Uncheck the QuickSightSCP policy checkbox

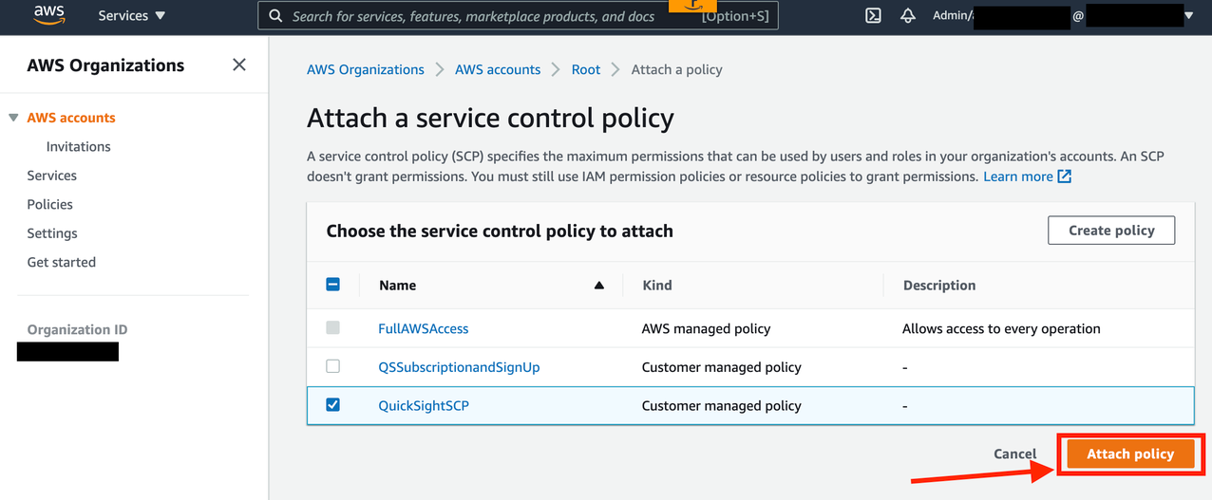pyautogui.click(x=332, y=404)
